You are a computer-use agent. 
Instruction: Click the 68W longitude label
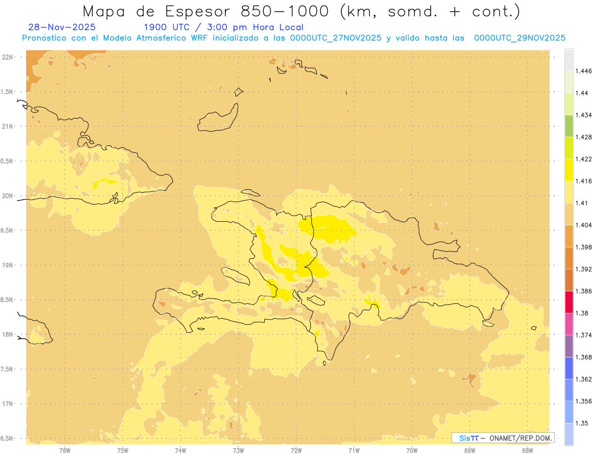click(527, 450)
